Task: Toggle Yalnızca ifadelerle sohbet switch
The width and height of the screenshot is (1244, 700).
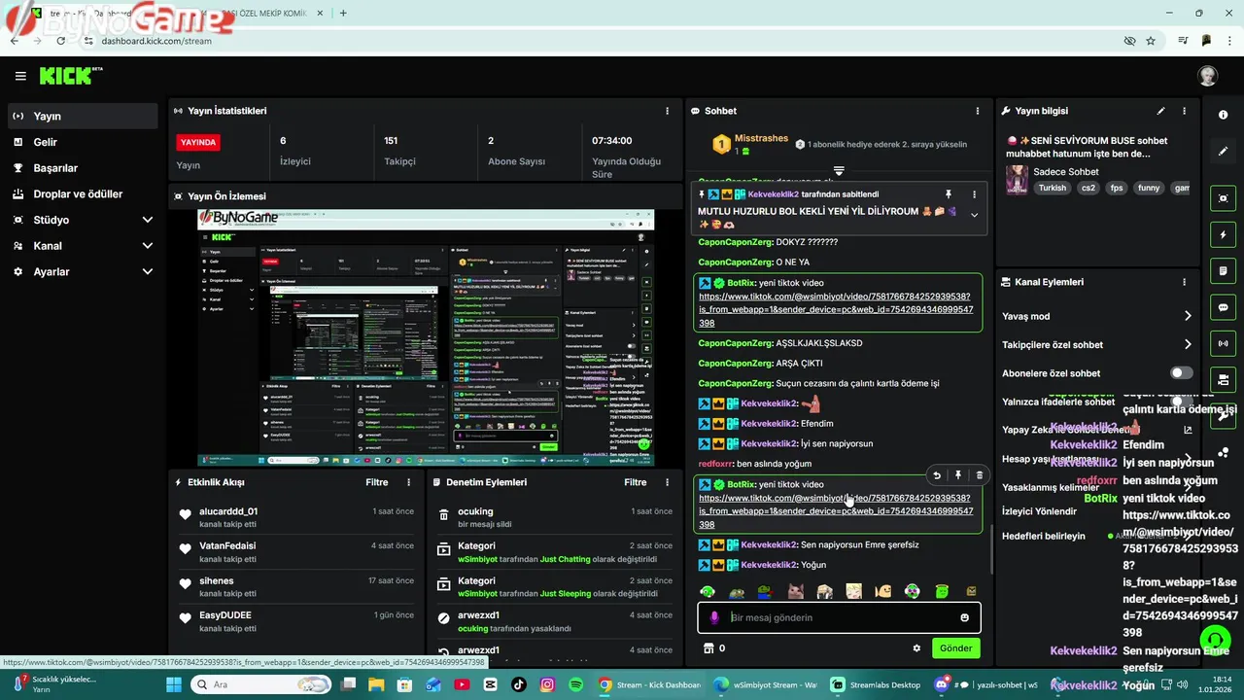Action: [x=1181, y=402]
